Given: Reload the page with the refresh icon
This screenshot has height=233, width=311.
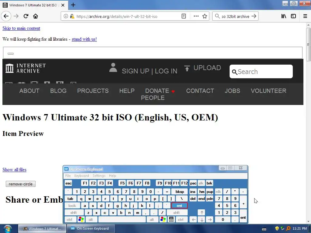Looking at the screenshot, I should point(26,16).
